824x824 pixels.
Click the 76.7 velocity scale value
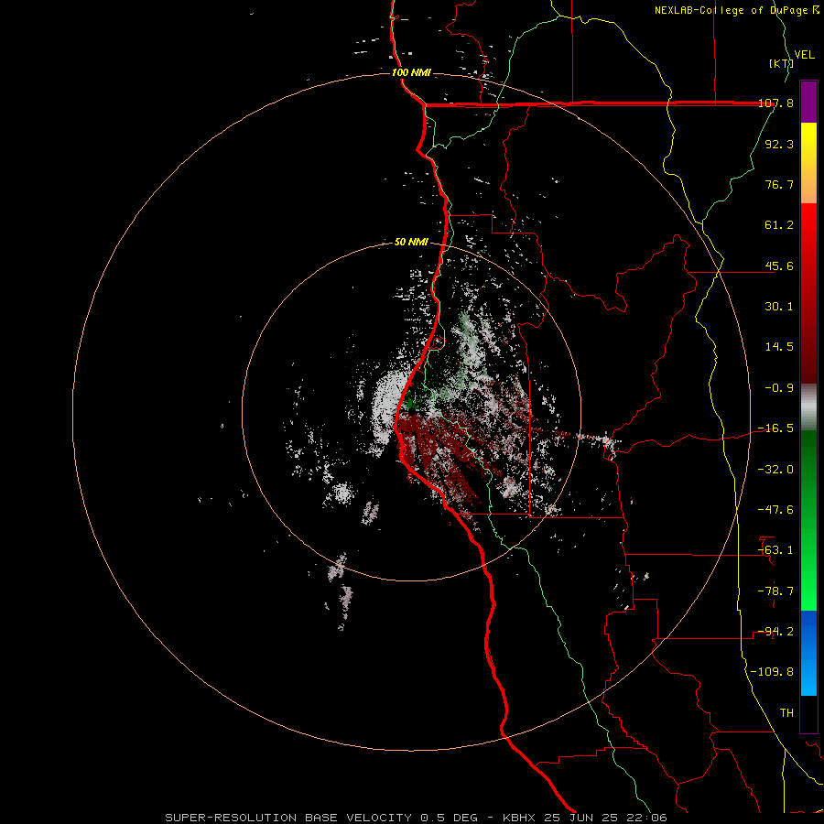coord(779,184)
